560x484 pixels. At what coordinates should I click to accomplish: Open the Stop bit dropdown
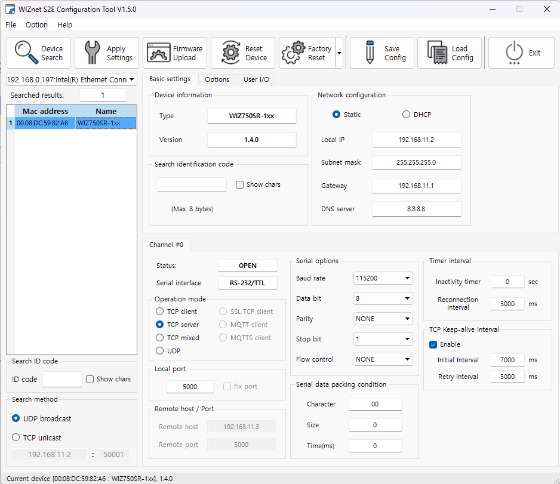coord(383,339)
